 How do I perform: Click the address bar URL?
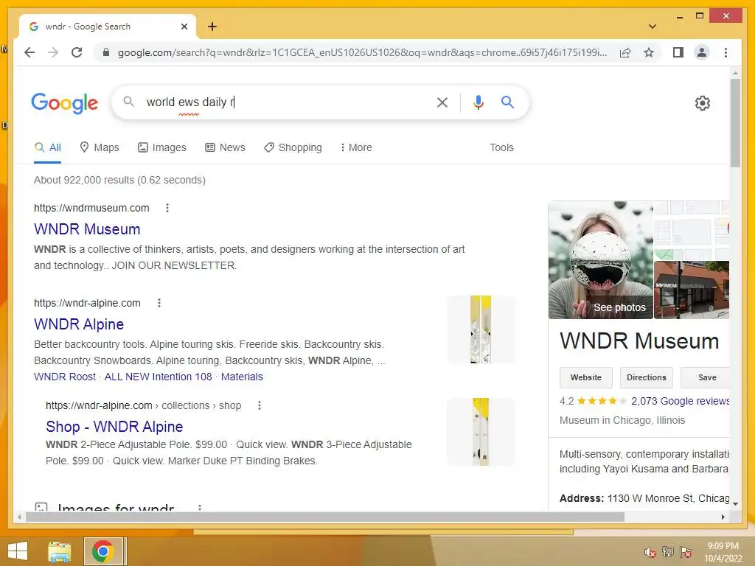pyautogui.click(x=362, y=52)
